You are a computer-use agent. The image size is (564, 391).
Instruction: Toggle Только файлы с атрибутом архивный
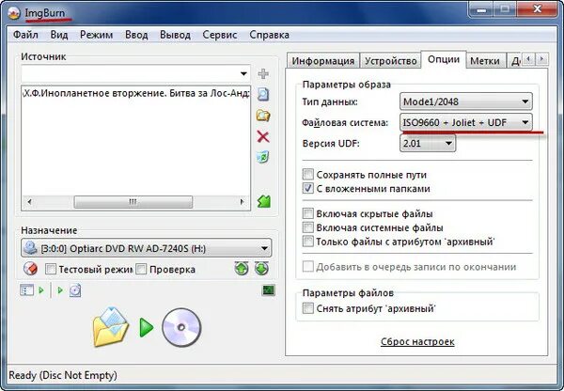point(308,241)
